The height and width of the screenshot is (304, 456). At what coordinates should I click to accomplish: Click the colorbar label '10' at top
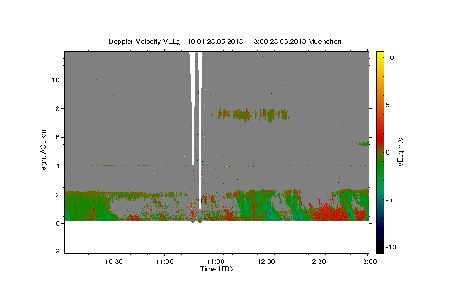point(390,57)
